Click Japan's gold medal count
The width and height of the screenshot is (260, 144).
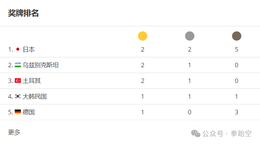143,49
